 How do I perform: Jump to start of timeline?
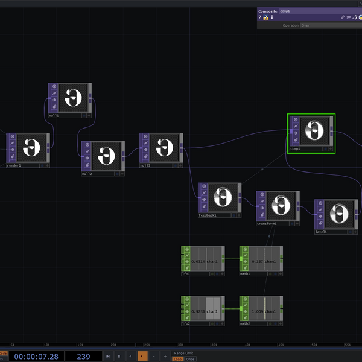(x=108, y=356)
